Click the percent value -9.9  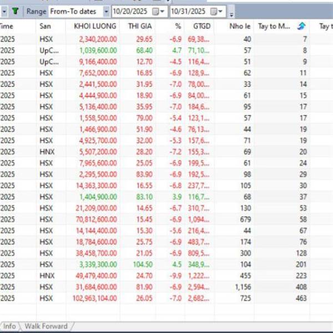(x=175, y=275)
